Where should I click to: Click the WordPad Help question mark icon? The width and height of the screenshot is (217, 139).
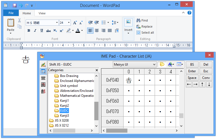pos(189,13)
